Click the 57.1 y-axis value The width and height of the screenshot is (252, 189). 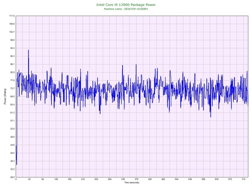click(x=12, y=121)
